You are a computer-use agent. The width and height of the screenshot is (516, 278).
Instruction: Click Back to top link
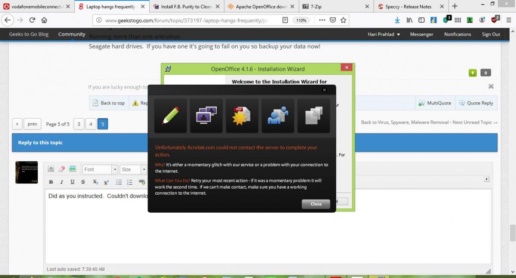click(x=109, y=103)
